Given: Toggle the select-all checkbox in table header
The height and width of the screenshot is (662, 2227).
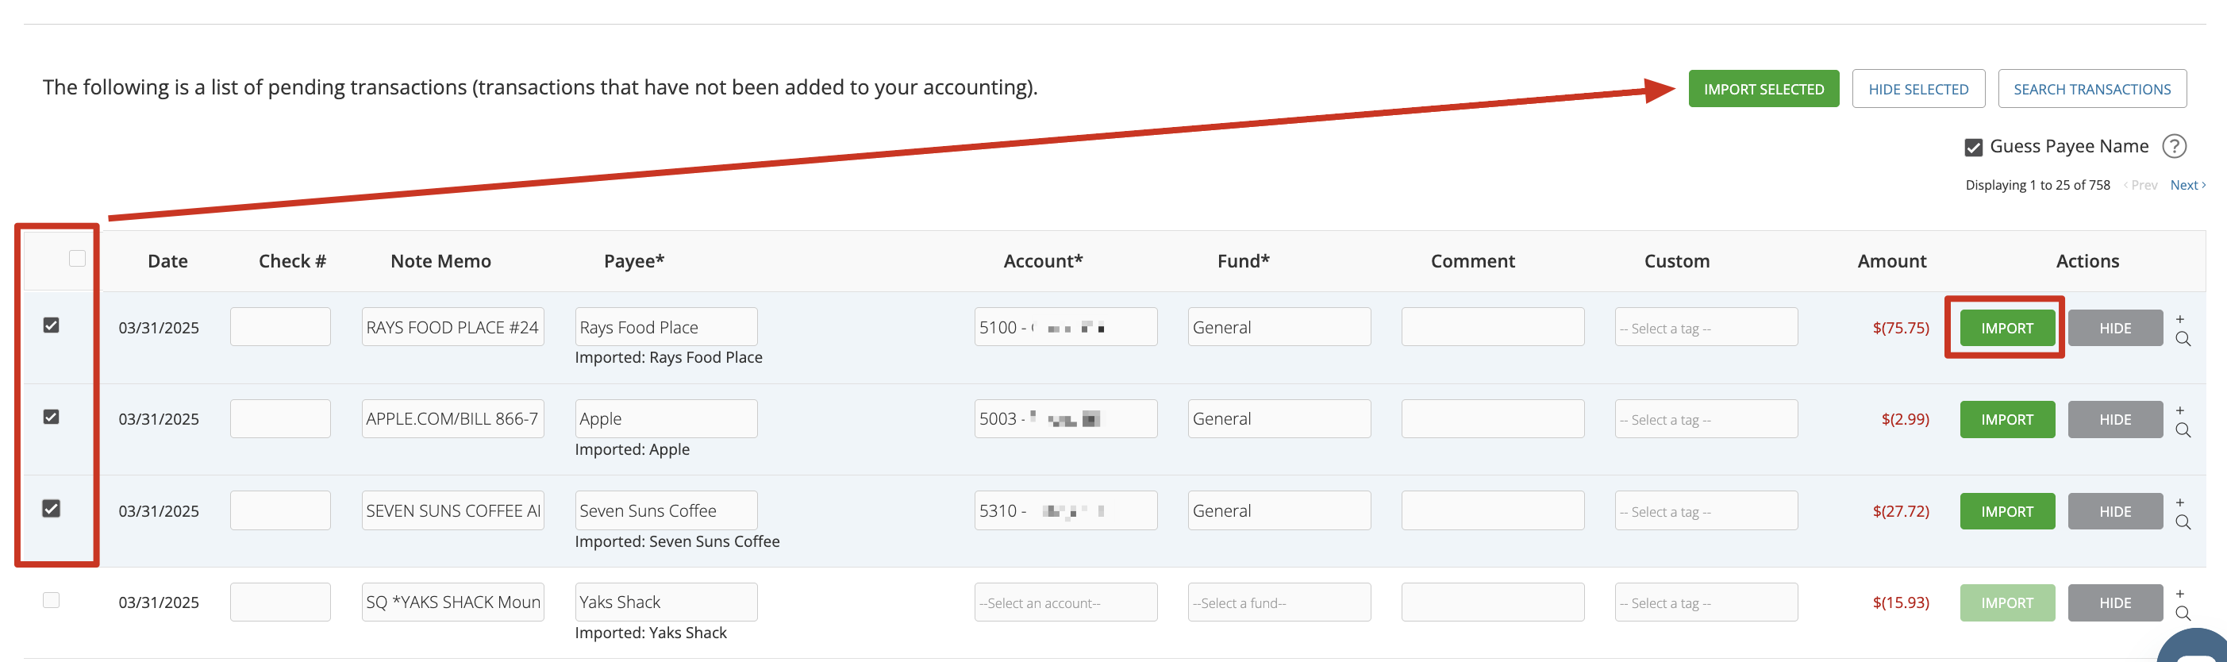Looking at the screenshot, I should click(x=77, y=259).
